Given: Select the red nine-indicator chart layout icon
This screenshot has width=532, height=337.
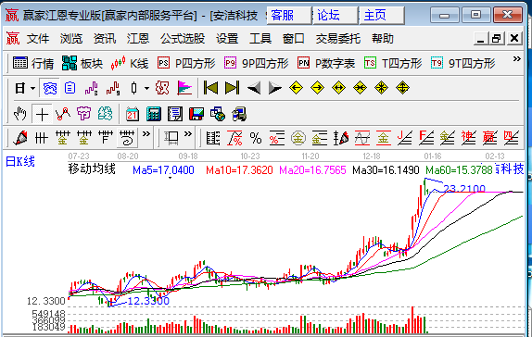Looking at the screenshot, I should pos(113,88).
